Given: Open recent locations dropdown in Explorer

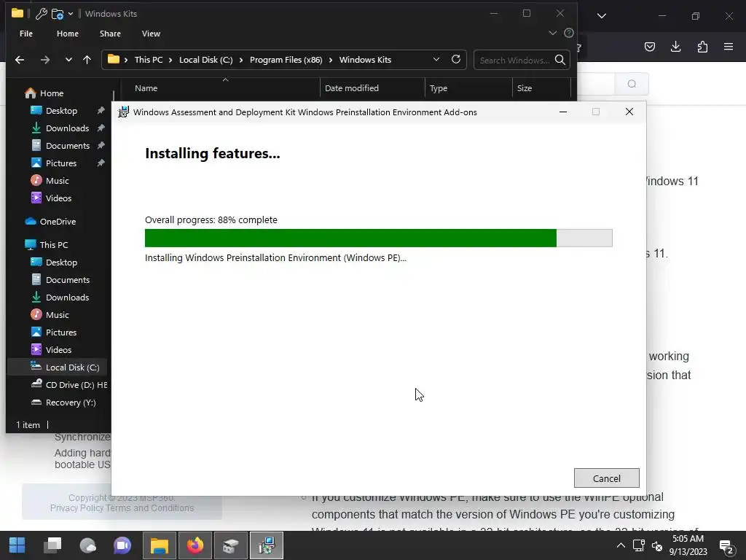Looking at the screenshot, I should click(68, 60).
